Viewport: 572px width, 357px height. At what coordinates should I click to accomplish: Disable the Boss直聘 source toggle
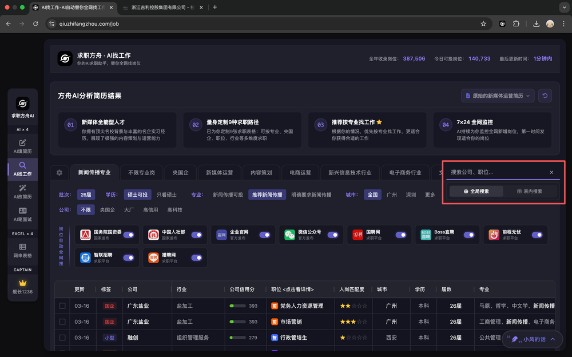coord(468,235)
